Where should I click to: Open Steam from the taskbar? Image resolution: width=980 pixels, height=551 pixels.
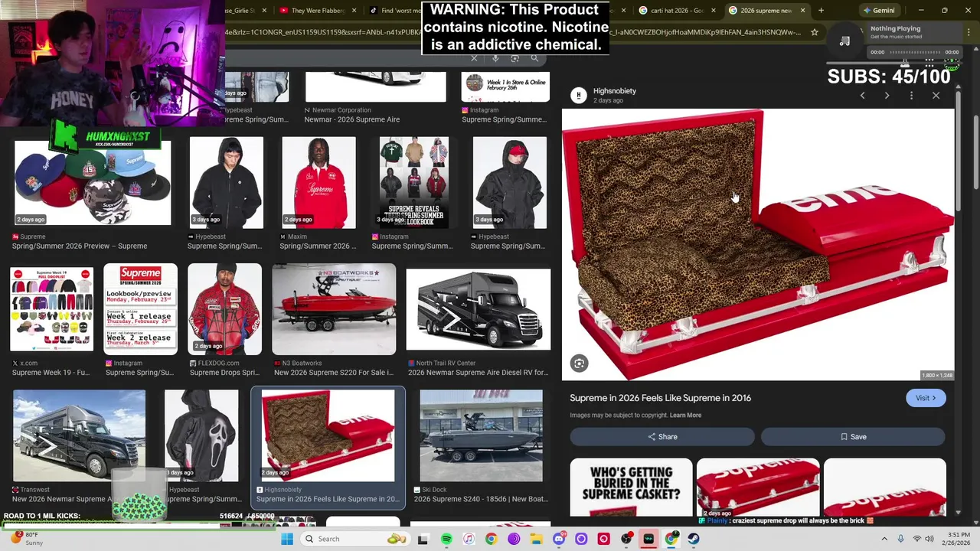point(694,539)
